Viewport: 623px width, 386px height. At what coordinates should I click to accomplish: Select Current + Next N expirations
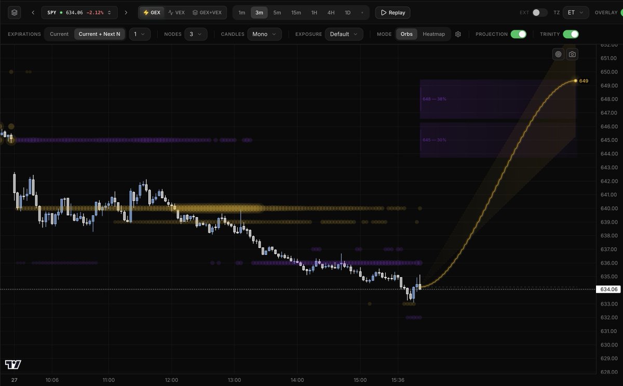click(x=100, y=34)
